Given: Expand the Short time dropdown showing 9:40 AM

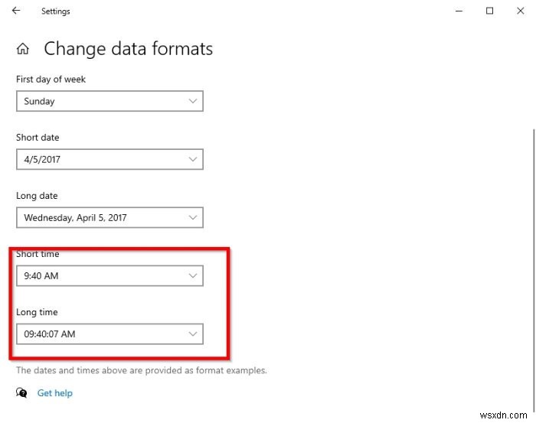Looking at the screenshot, I should tap(109, 275).
